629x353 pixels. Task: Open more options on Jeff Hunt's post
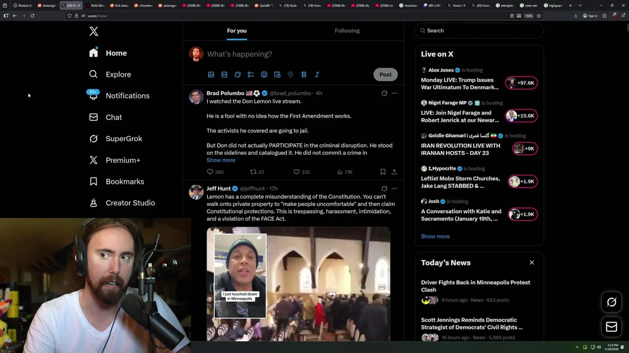pyautogui.click(x=394, y=188)
